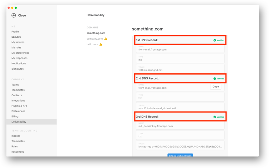Image resolution: width=269 pixels, height=168 pixels.
Task: Go to My inboxes
Action: [x=18, y=42]
